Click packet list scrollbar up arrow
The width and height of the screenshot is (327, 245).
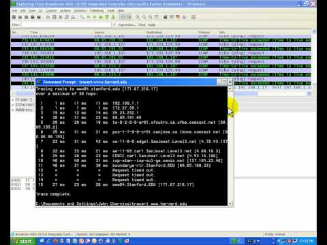[314, 32]
